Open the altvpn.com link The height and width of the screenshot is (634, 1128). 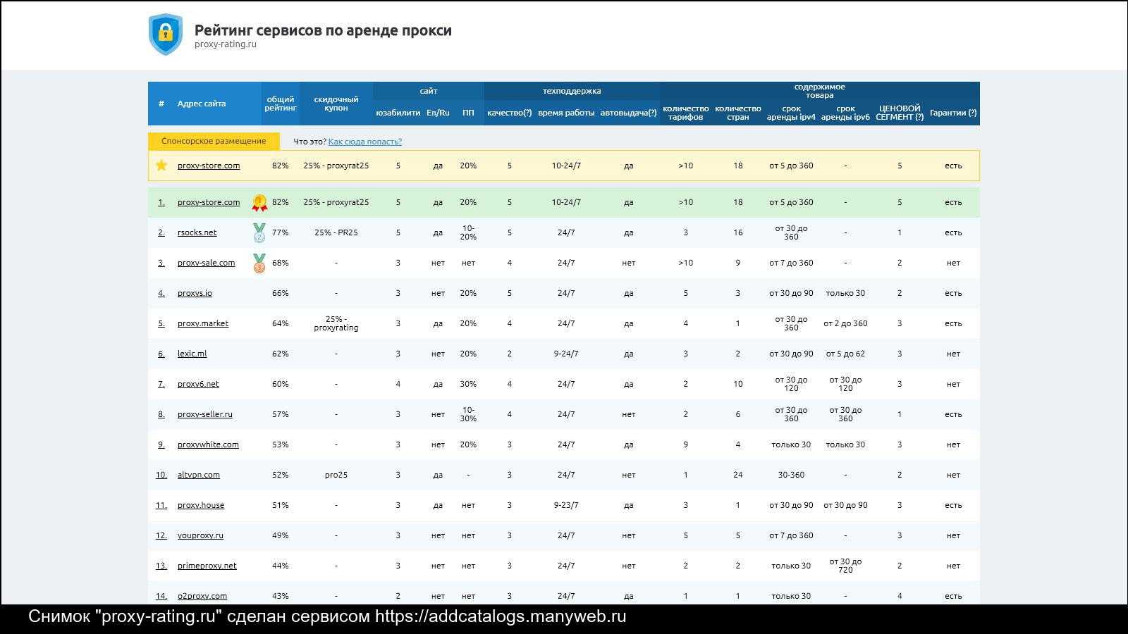click(x=199, y=475)
